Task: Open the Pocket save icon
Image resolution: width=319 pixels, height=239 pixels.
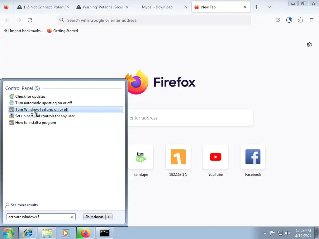Action: click(278, 20)
